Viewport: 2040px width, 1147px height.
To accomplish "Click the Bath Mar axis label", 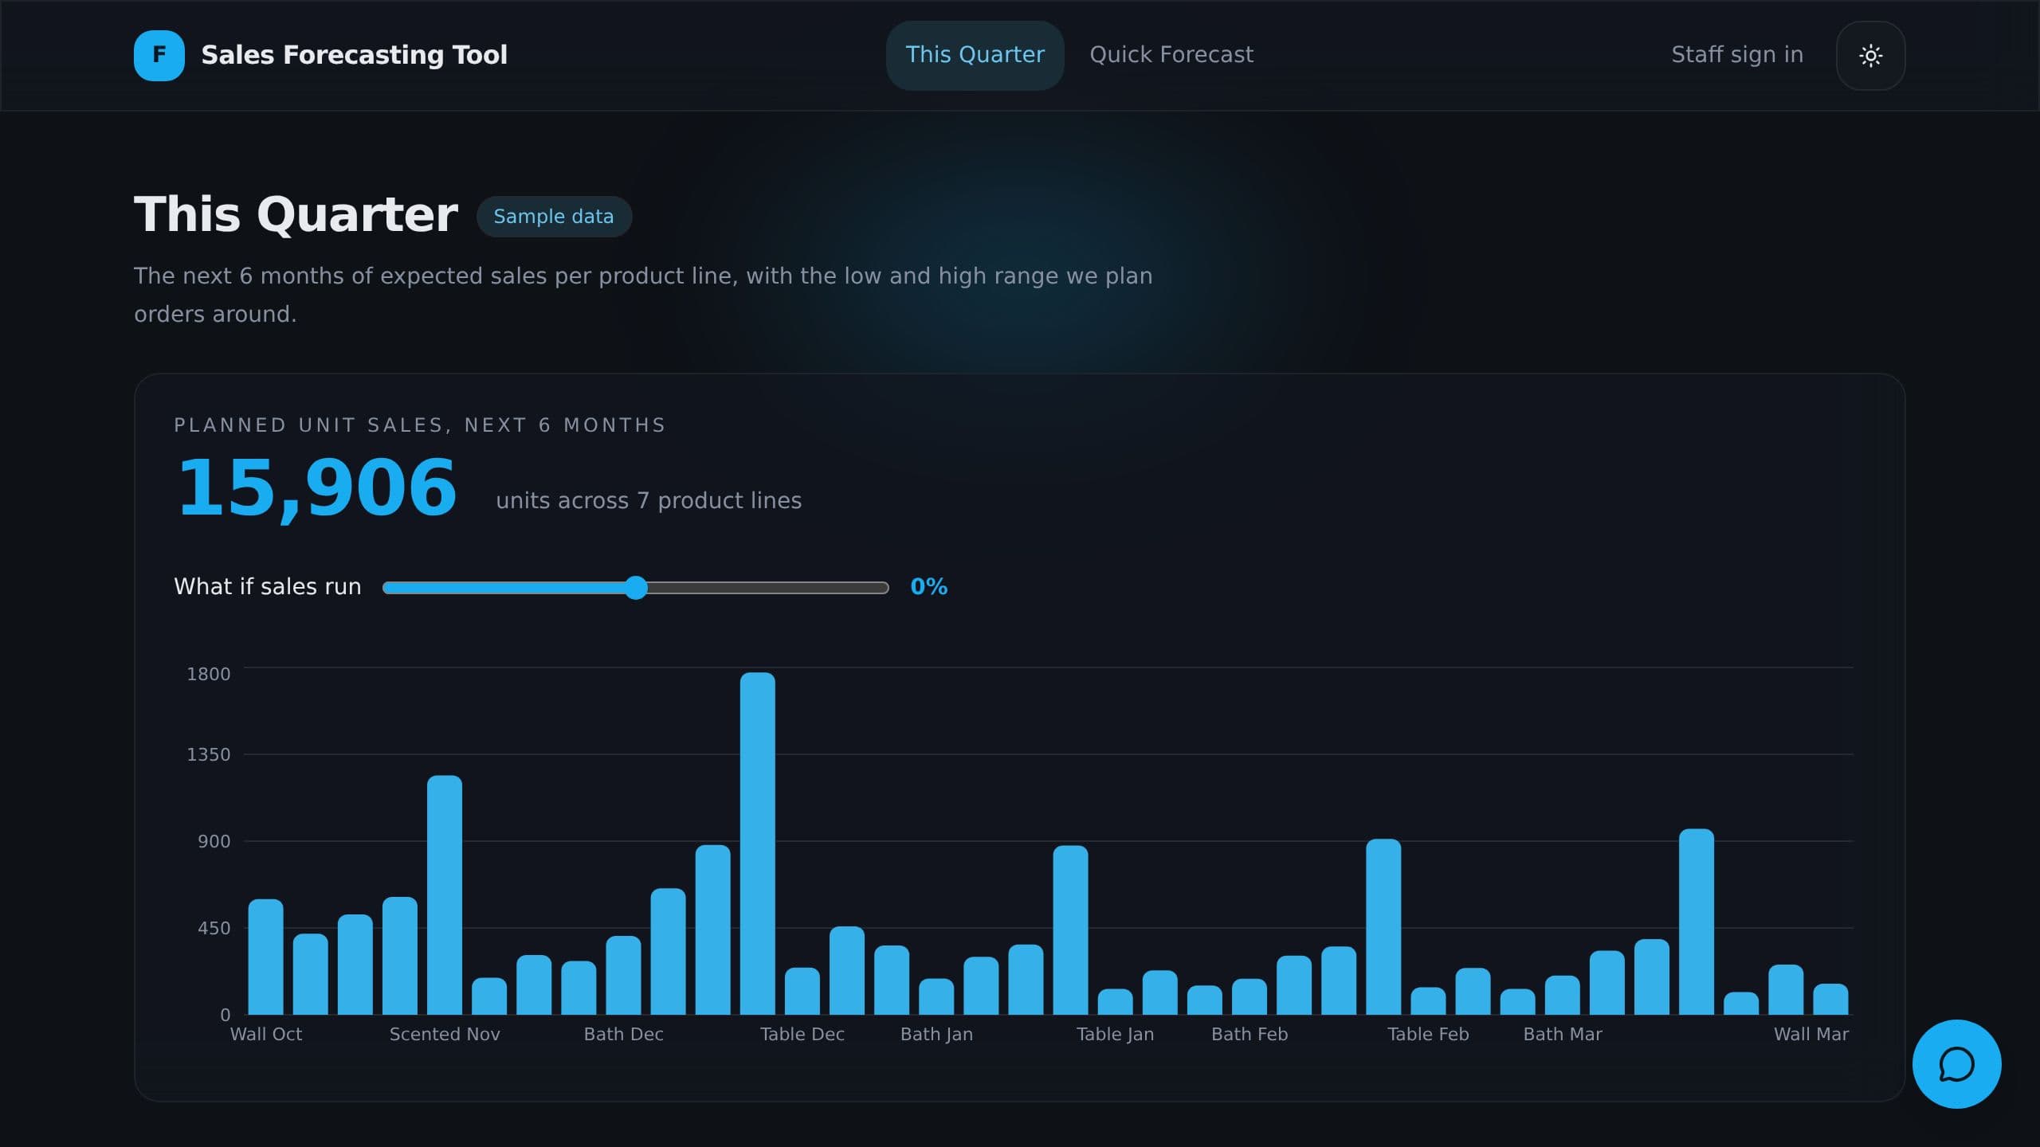I will [x=1563, y=1034].
